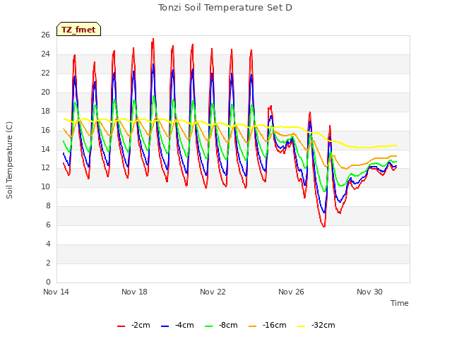
Task: Click the Nov 14 x-axis tick label
Action: pyautogui.click(x=56, y=292)
